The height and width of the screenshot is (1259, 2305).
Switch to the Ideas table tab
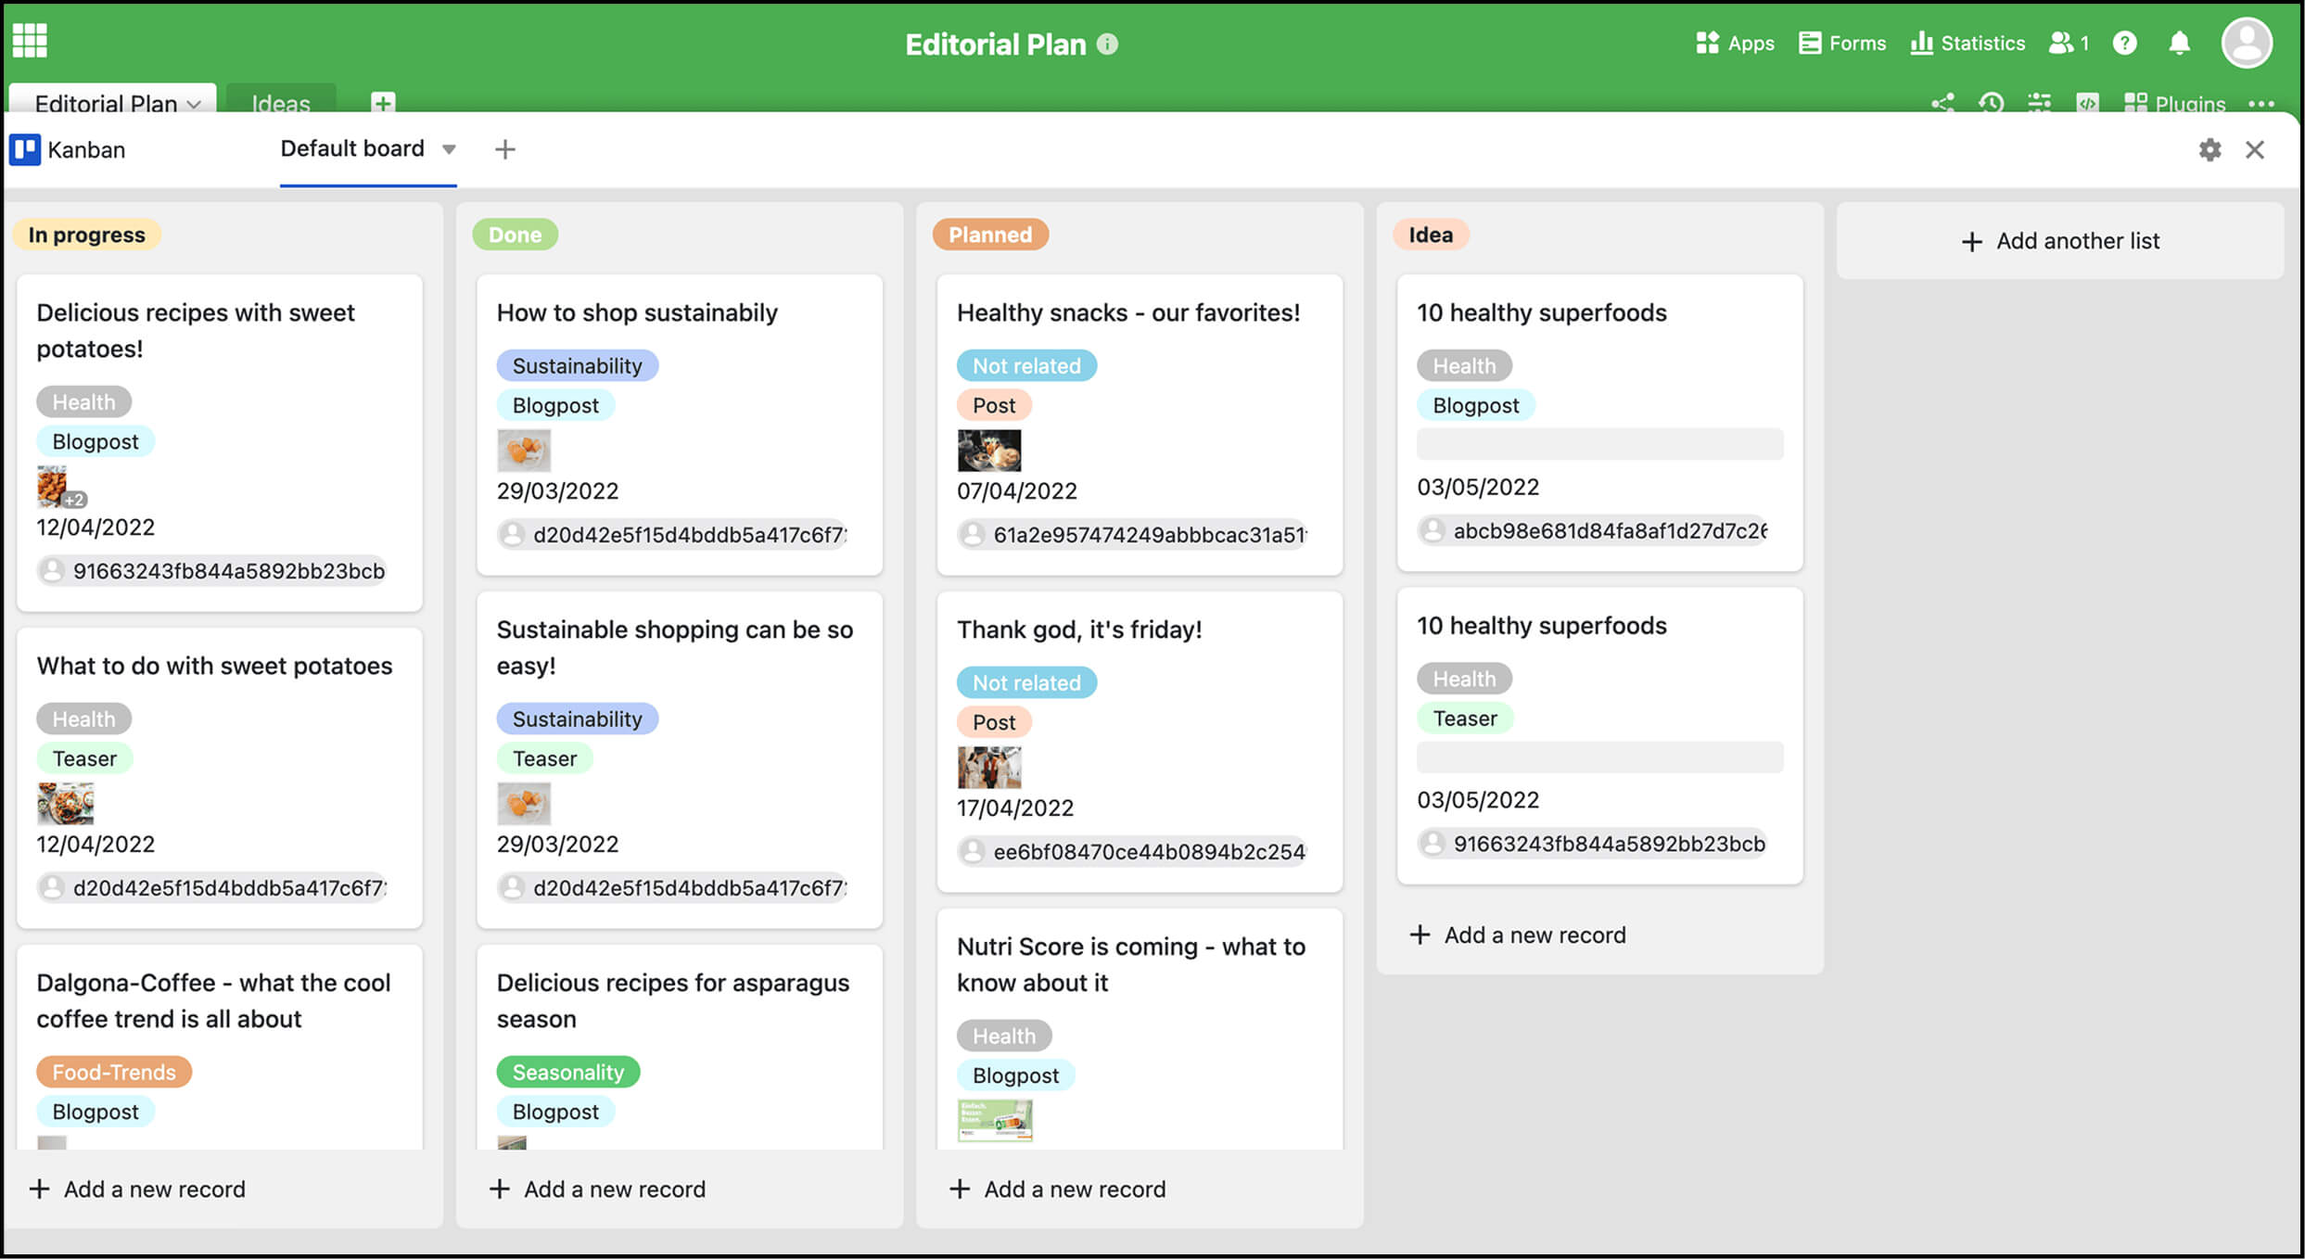point(281,103)
